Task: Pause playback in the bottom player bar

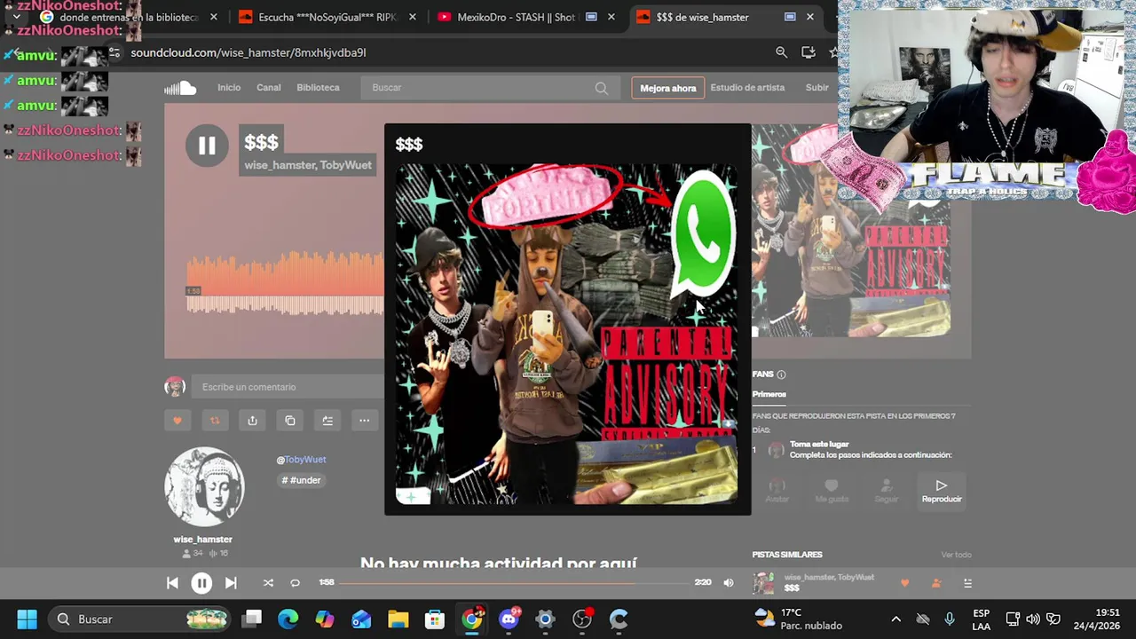Action: click(201, 583)
